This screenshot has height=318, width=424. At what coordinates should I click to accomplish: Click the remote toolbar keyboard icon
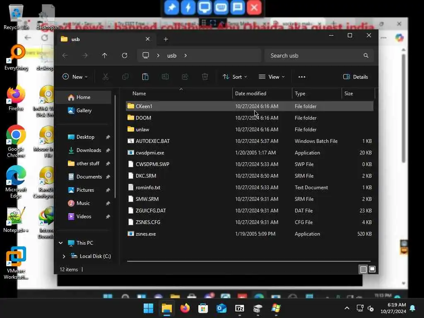pyautogui.click(x=221, y=7)
